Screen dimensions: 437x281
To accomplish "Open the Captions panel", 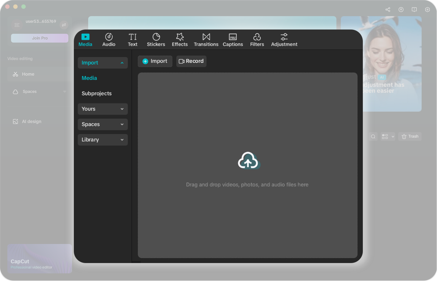I will coord(233,39).
